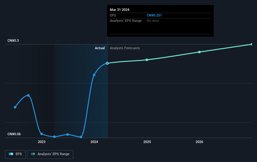Screen dimensions: 257x162
Task: Click the Analysts' EPS Range legend swatch
Action: click(x=33, y=154)
